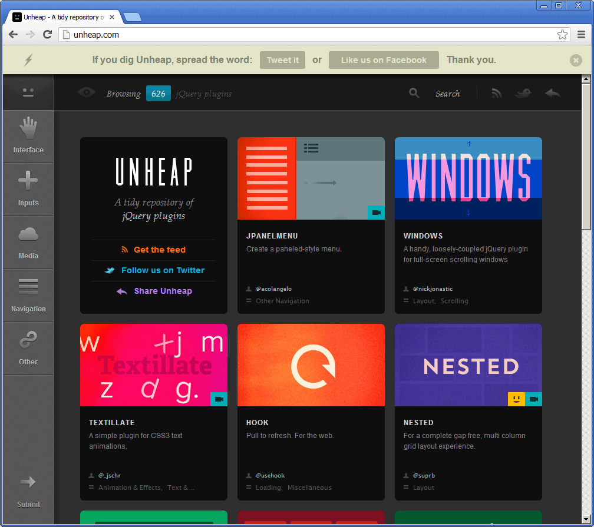Click Like us on Facebook button

[384, 60]
